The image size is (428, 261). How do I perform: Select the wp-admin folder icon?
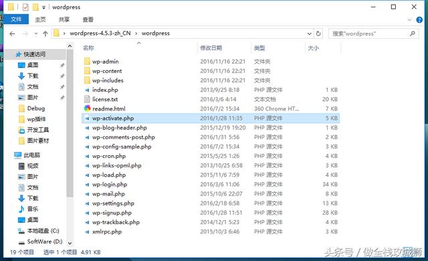pyautogui.click(x=87, y=61)
